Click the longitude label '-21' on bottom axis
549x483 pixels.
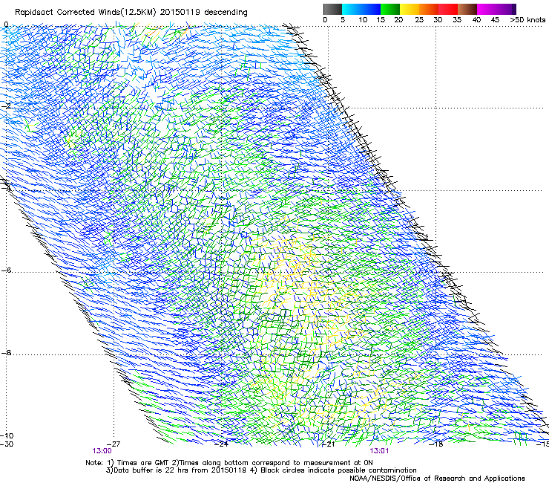(329, 444)
